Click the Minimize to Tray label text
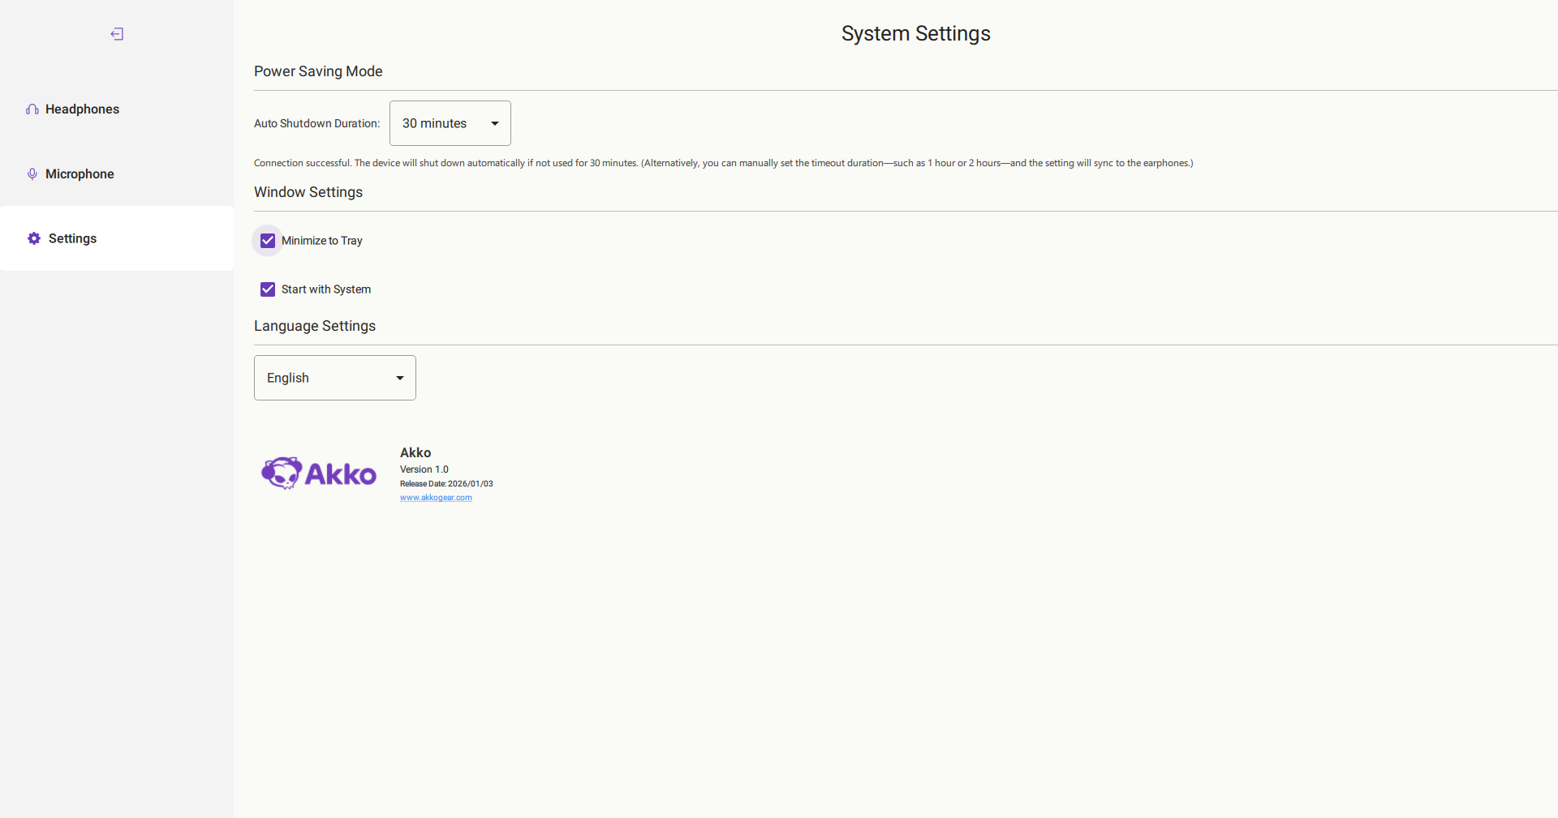This screenshot has width=1558, height=818. click(321, 241)
